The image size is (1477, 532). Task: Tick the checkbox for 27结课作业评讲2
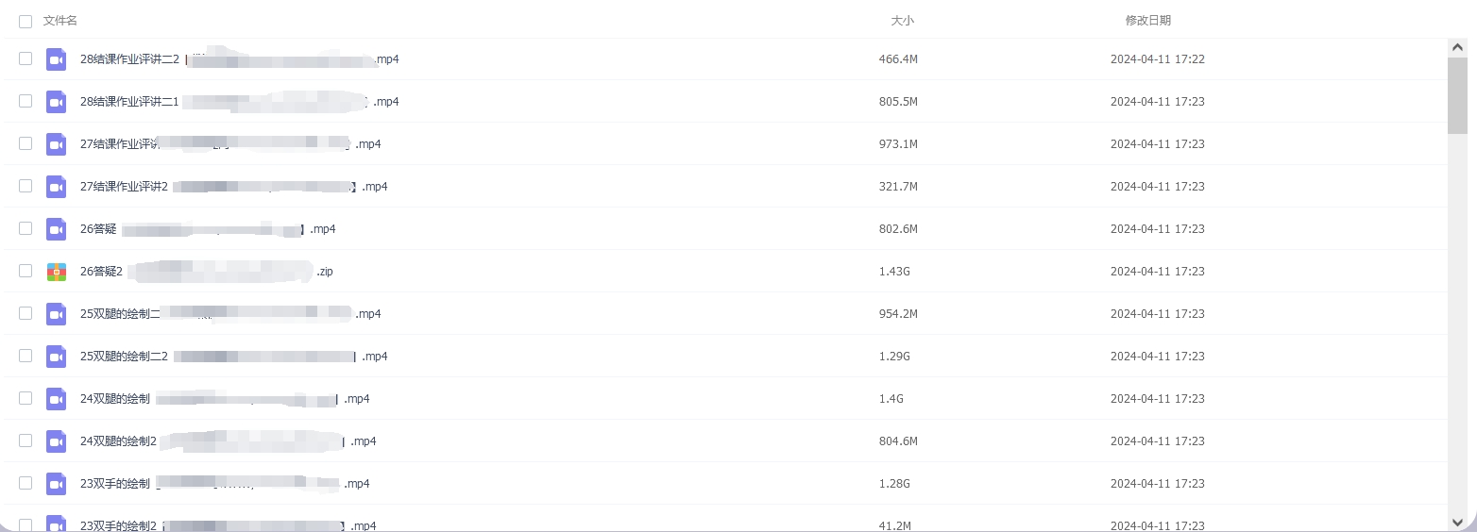(x=25, y=186)
